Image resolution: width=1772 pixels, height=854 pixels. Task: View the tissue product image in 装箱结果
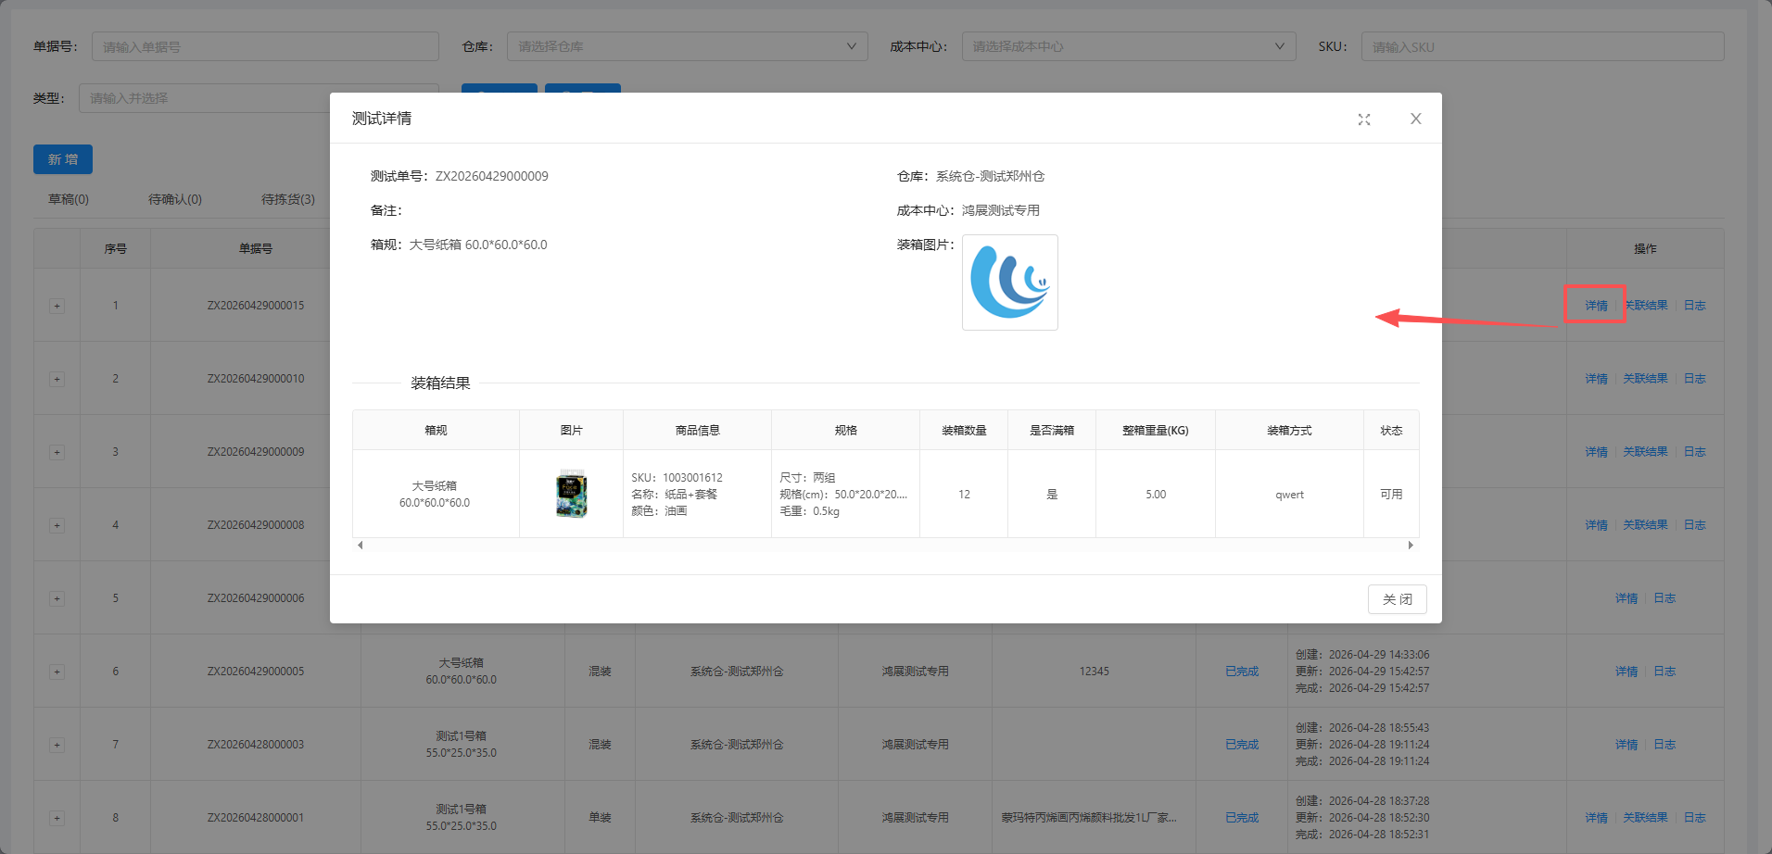(572, 494)
